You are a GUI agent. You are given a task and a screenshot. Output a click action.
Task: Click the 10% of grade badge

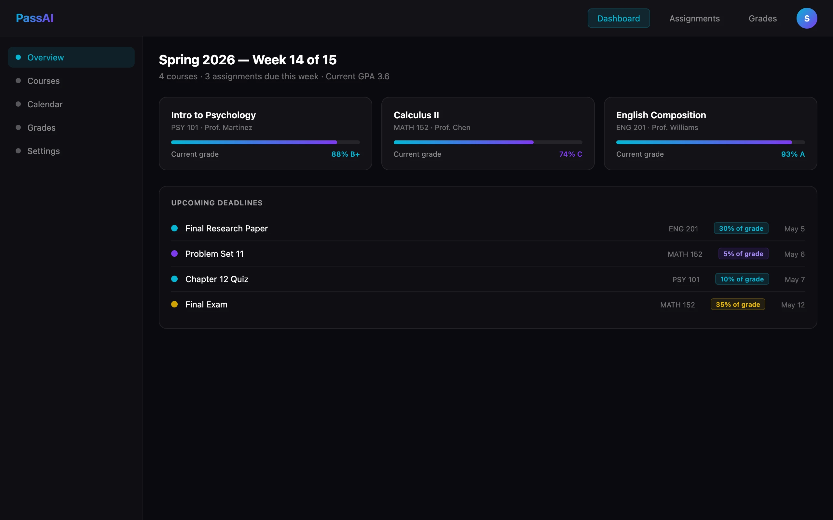tap(742, 279)
